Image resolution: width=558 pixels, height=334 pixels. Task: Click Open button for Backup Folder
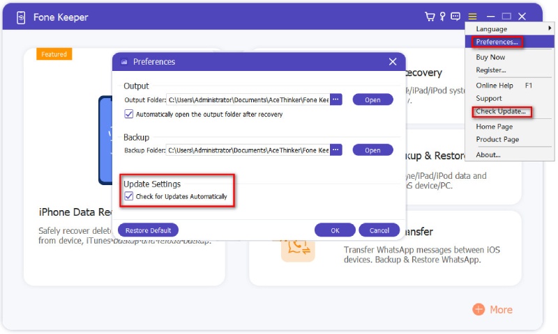click(372, 150)
